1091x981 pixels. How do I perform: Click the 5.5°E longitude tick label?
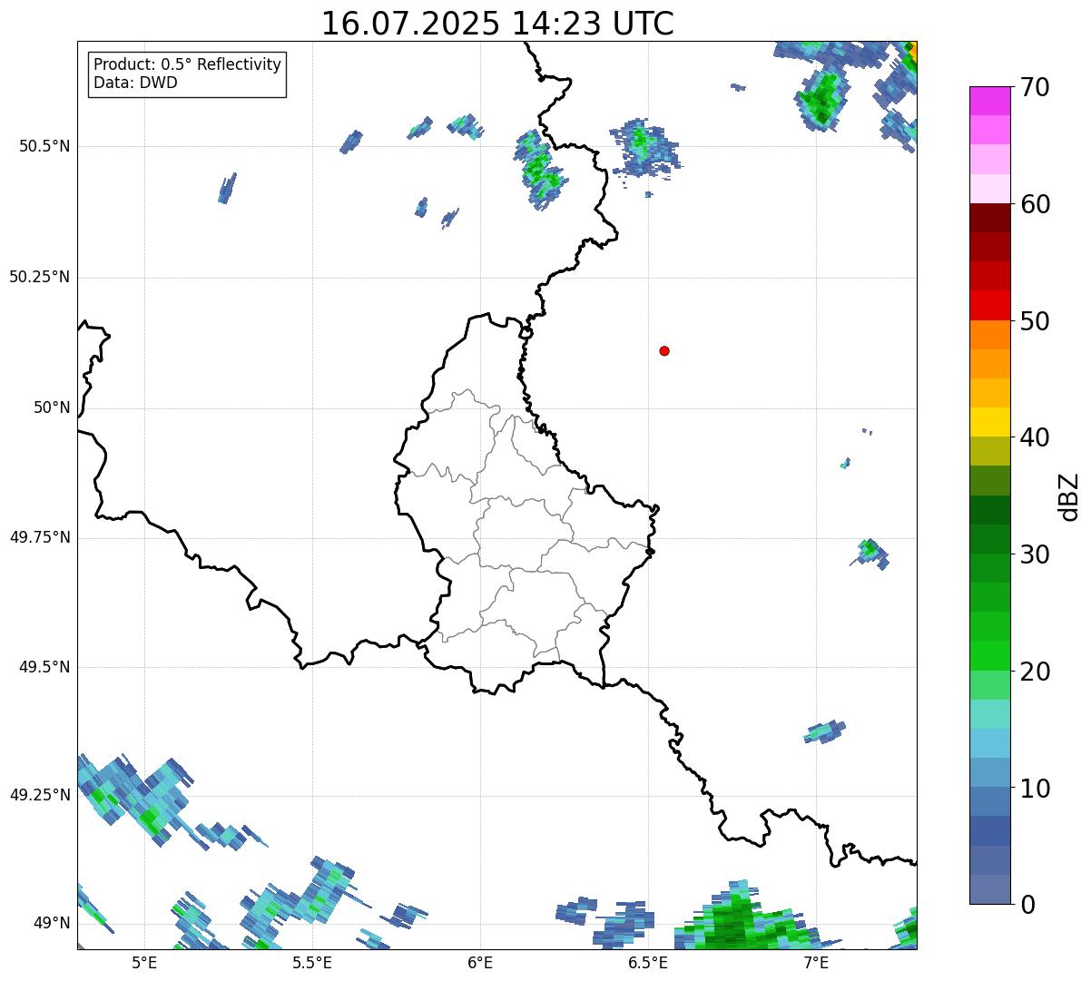tap(312, 962)
